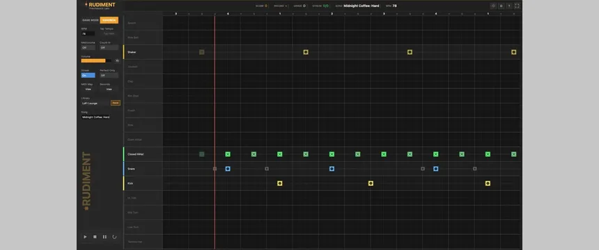Enter fullscreen with the expand icon
599x250 pixels.
point(517,6)
